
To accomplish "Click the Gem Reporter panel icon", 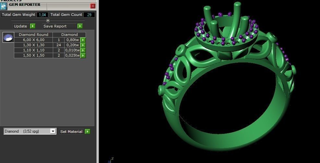I will (4, 6).
